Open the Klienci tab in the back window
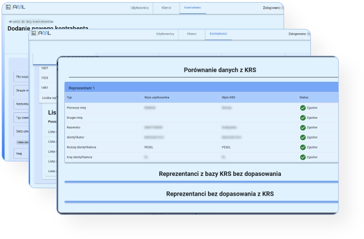Screen dimensions: 364x239 click(166, 8)
